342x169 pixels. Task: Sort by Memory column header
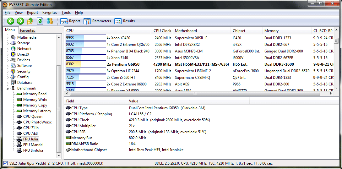pos(287,31)
